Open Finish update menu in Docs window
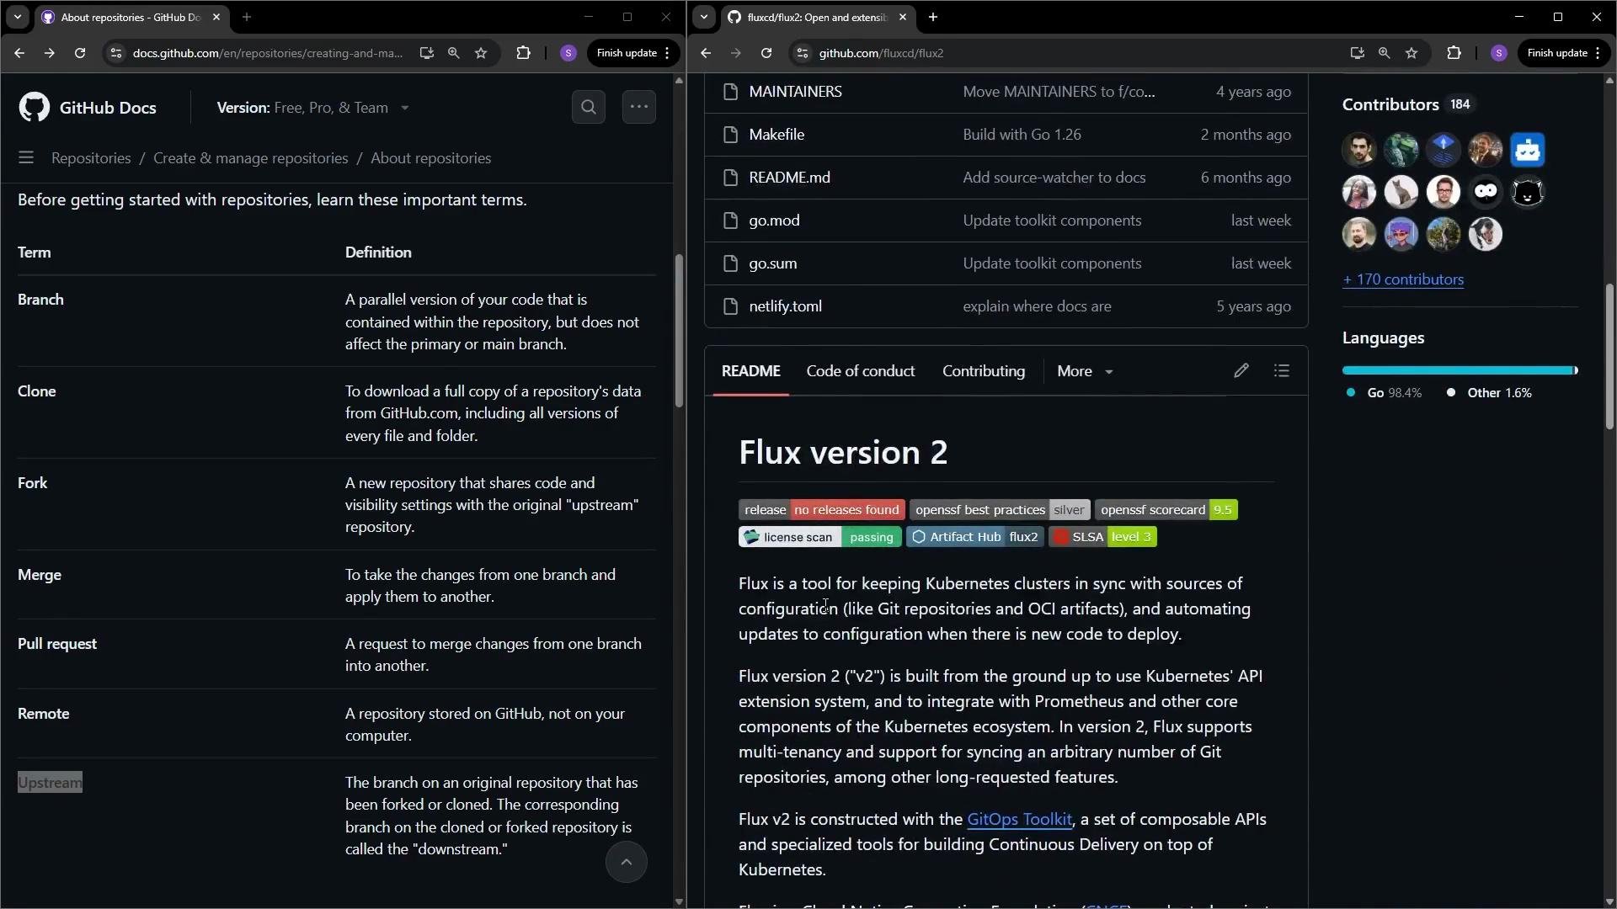The height and width of the screenshot is (909, 1617). [633, 53]
